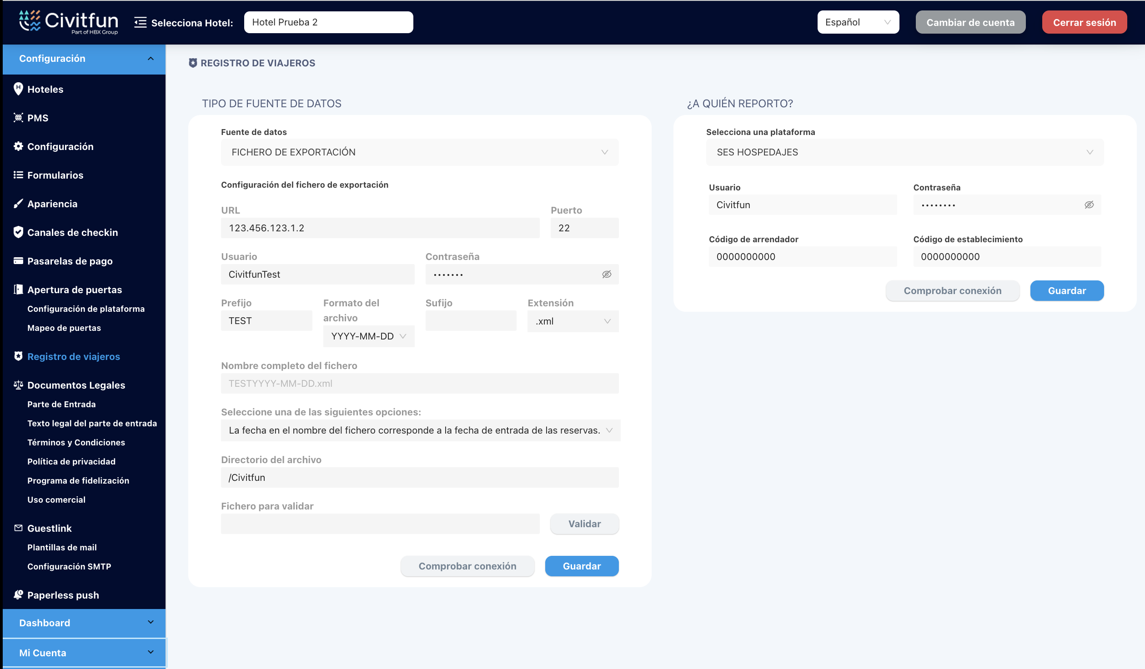Show the SES Hospedajes password

click(1089, 205)
